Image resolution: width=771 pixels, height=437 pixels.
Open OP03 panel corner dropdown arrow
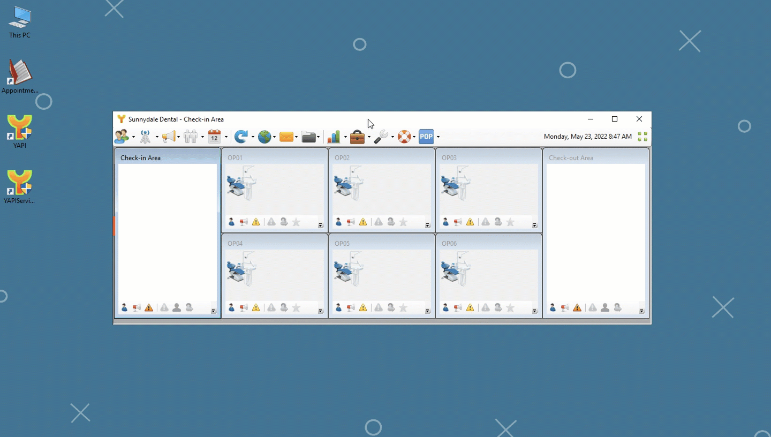point(535,225)
